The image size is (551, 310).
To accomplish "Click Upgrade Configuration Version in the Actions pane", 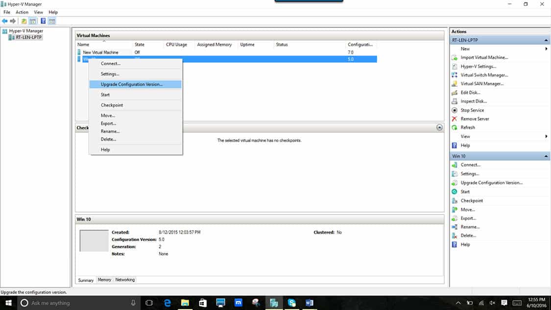I will coord(492,183).
